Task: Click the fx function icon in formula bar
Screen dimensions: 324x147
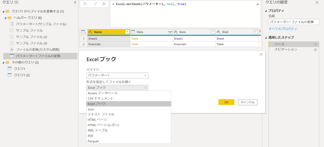Action: coord(104,4)
